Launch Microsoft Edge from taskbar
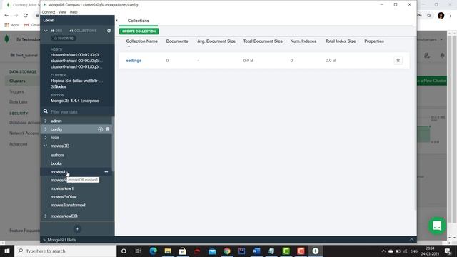 (154, 251)
